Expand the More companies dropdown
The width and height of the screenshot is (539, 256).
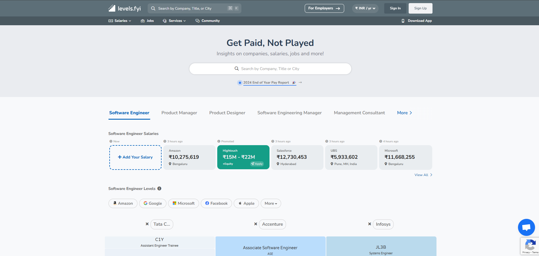tap(270, 203)
